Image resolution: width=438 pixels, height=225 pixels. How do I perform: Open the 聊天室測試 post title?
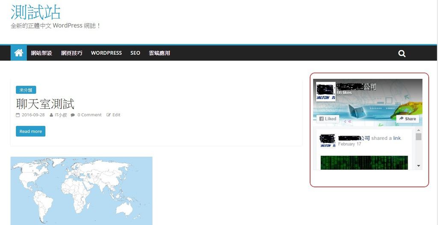tap(45, 104)
